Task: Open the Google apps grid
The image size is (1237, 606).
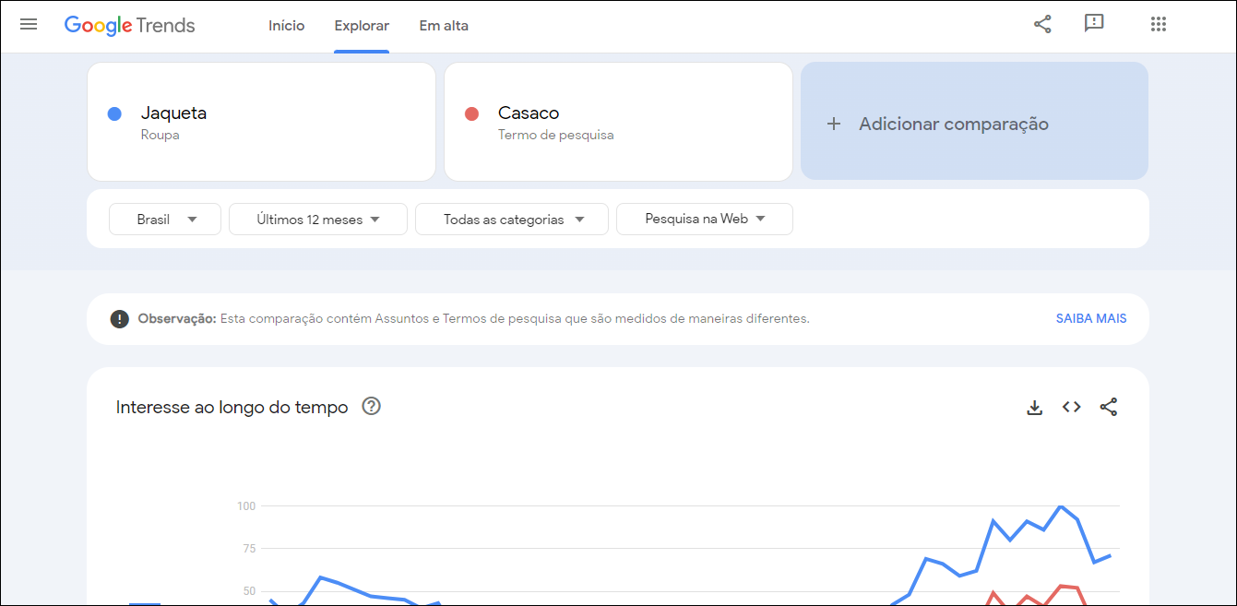Action: (x=1159, y=25)
